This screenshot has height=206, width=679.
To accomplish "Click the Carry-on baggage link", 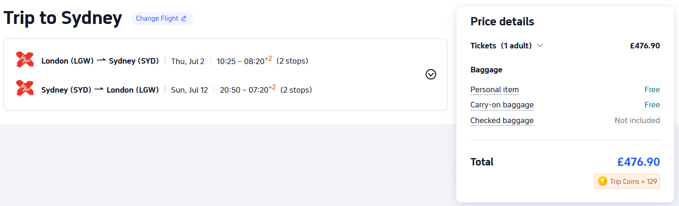I will pos(502,105).
